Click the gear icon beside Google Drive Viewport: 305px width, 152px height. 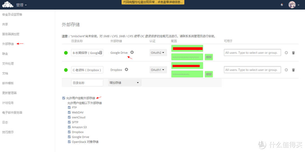pyautogui.click(x=132, y=52)
